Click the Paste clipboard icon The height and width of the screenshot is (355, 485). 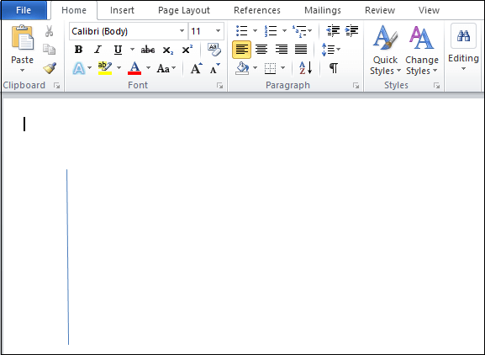tap(22, 38)
